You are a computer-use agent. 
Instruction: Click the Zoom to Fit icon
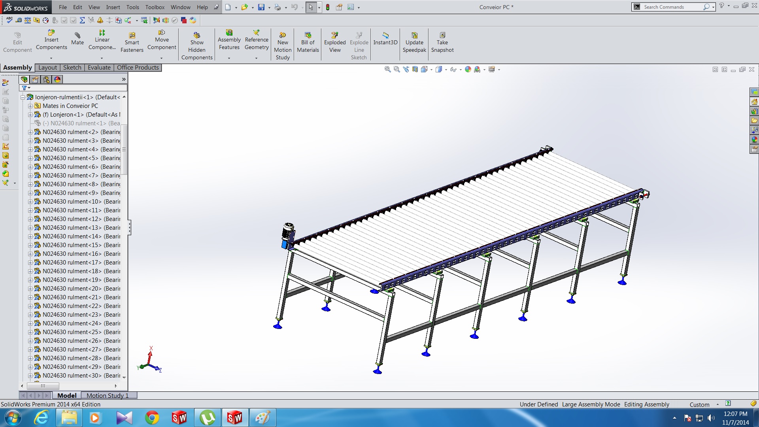[387, 69]
